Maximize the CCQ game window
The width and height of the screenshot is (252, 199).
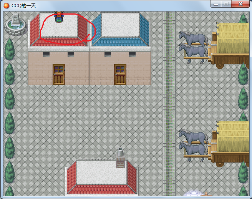point(226,4)
